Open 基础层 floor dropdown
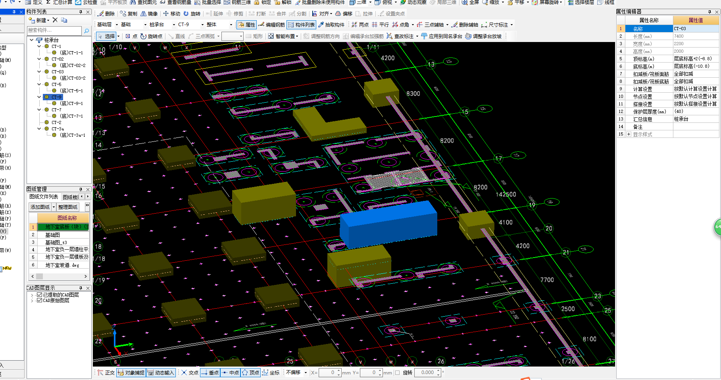 coord(117,25)
